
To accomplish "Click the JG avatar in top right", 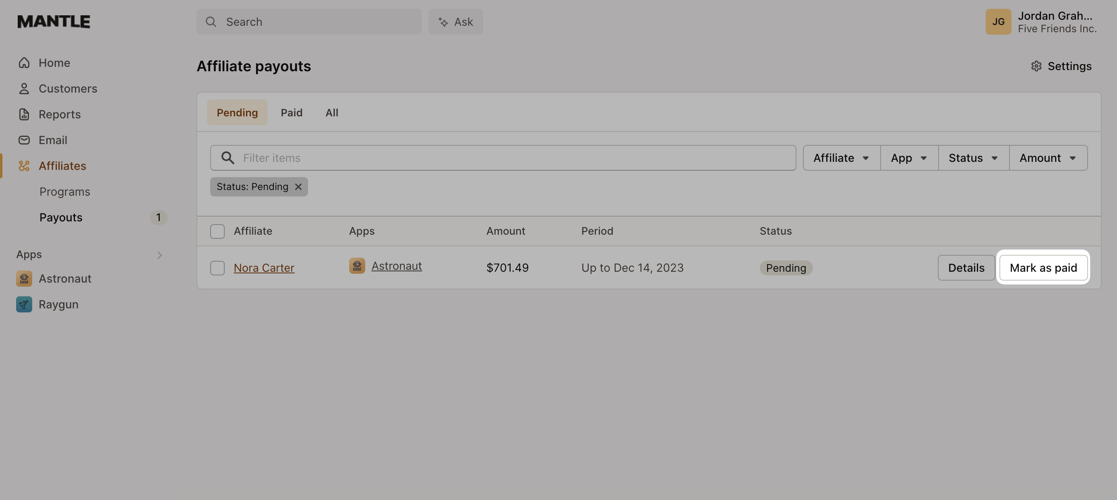I will 999,21.
